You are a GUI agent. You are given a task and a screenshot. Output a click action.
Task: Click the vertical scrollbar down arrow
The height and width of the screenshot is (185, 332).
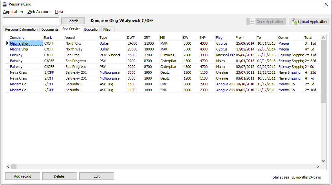pos(323,161)
